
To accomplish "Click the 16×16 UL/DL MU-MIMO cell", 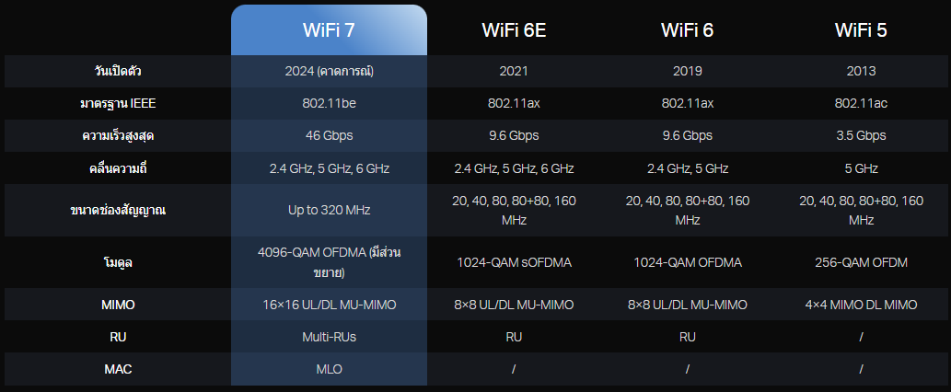I will click(x=329, y=305).
